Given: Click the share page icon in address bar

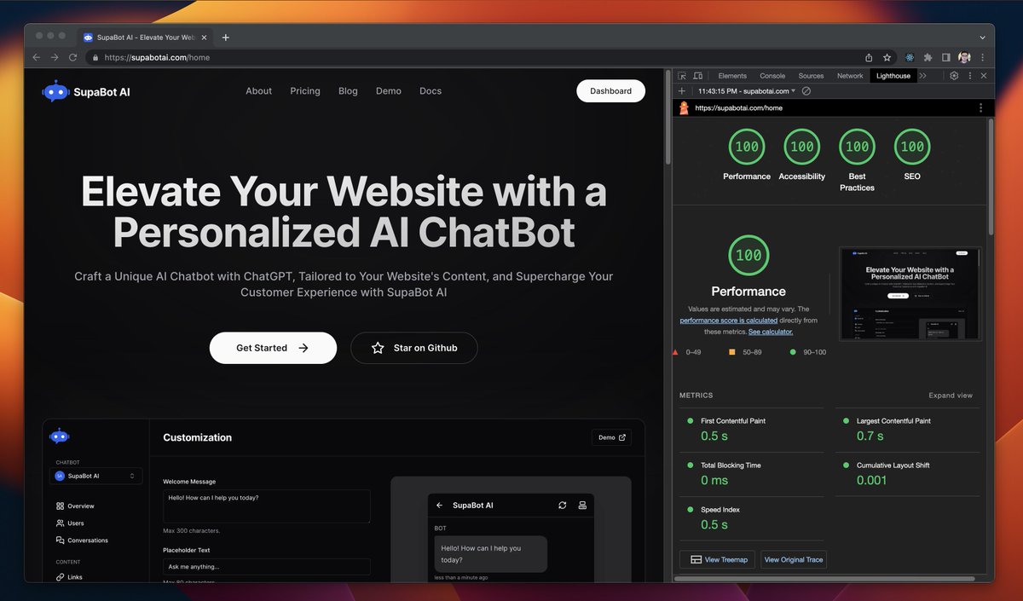Looking at the screenshot, I should (869, 57).
